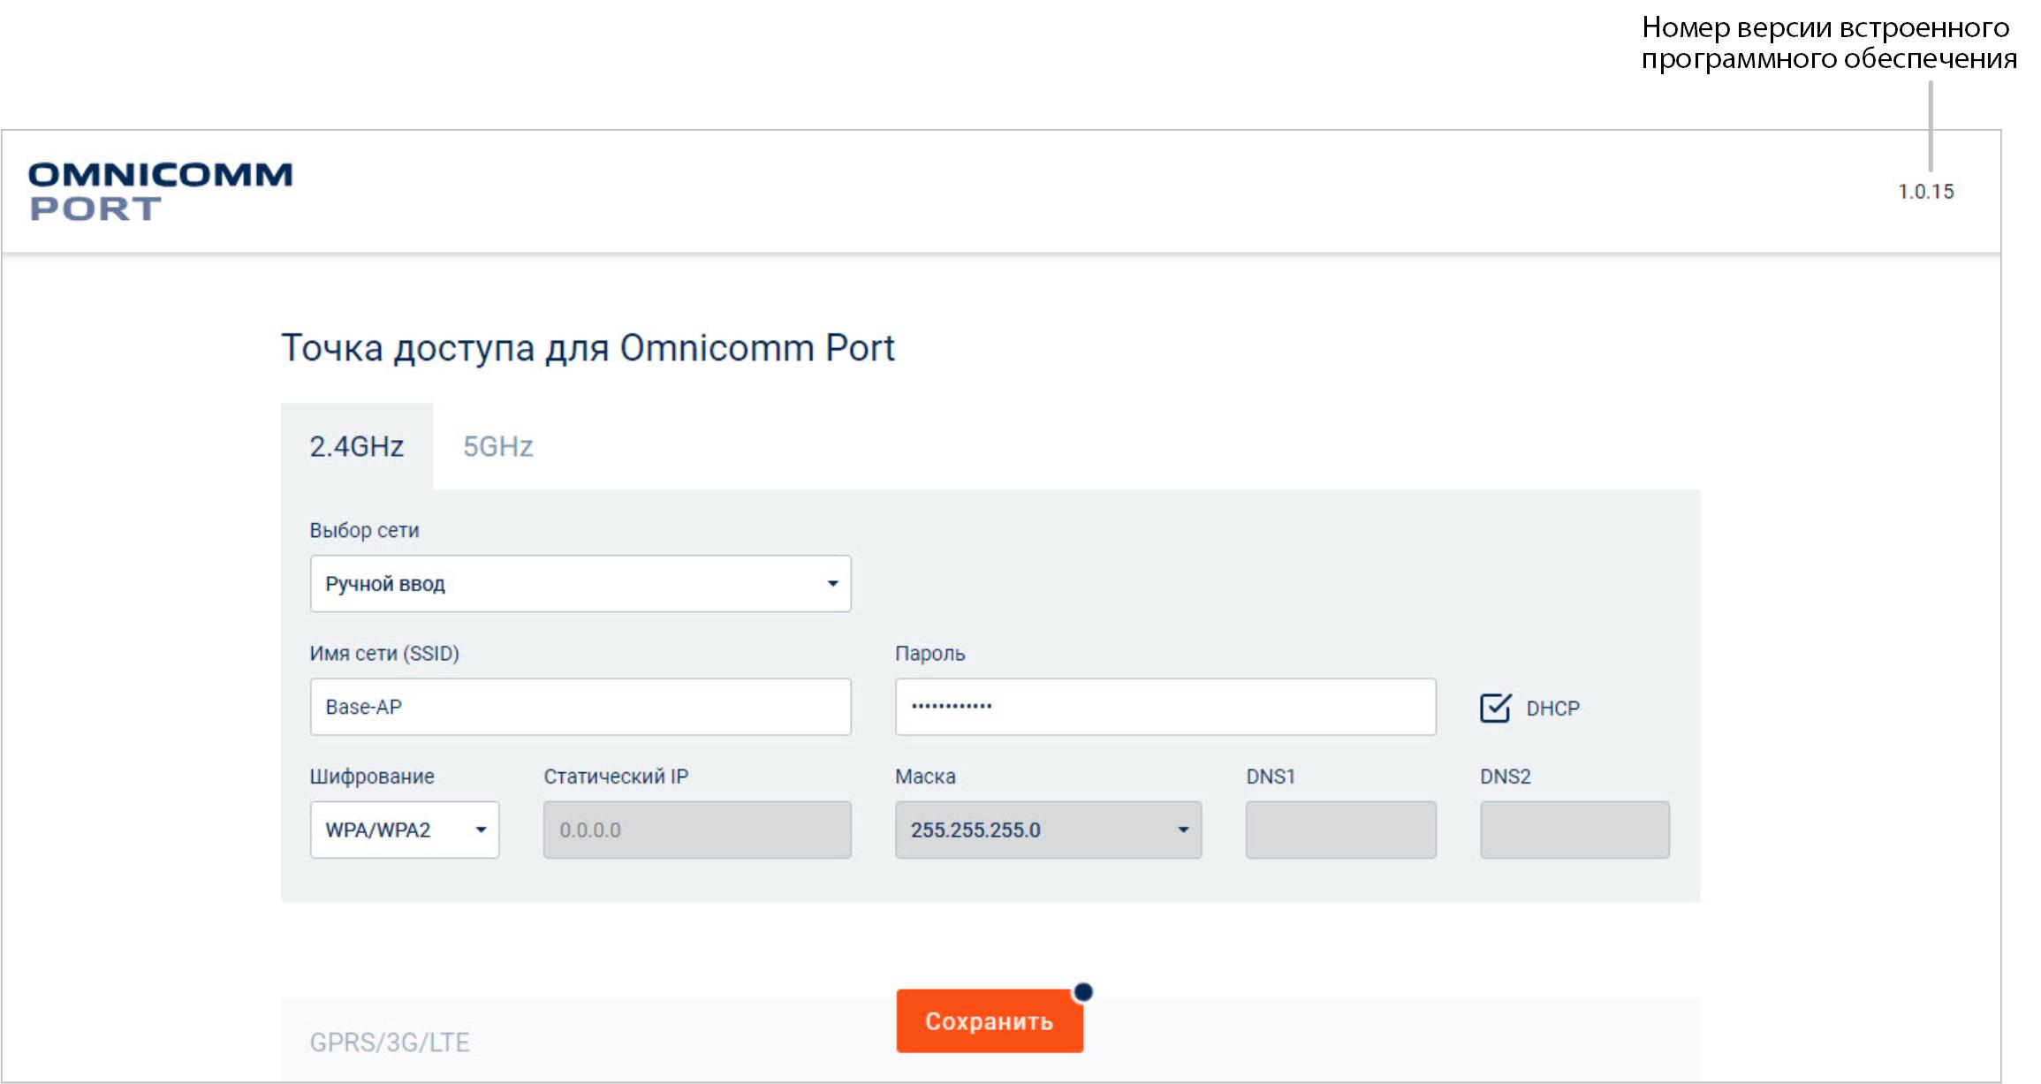Open the Маска 255.255.255.0 dropdown
The height and width of the screenshot is (1084, 2041).
1048,830
